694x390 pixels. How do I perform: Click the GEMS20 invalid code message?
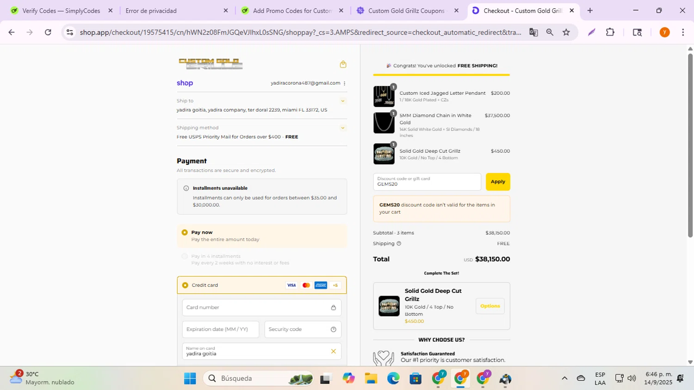[441, 209]
